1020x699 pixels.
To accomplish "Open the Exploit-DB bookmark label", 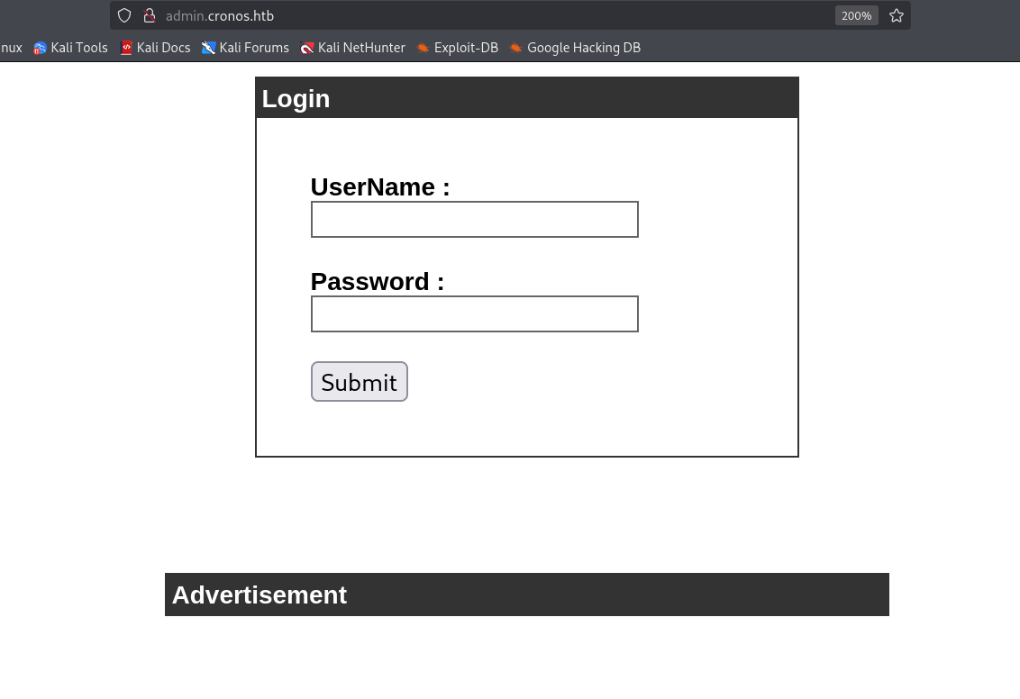I will (x=466, y=48).
